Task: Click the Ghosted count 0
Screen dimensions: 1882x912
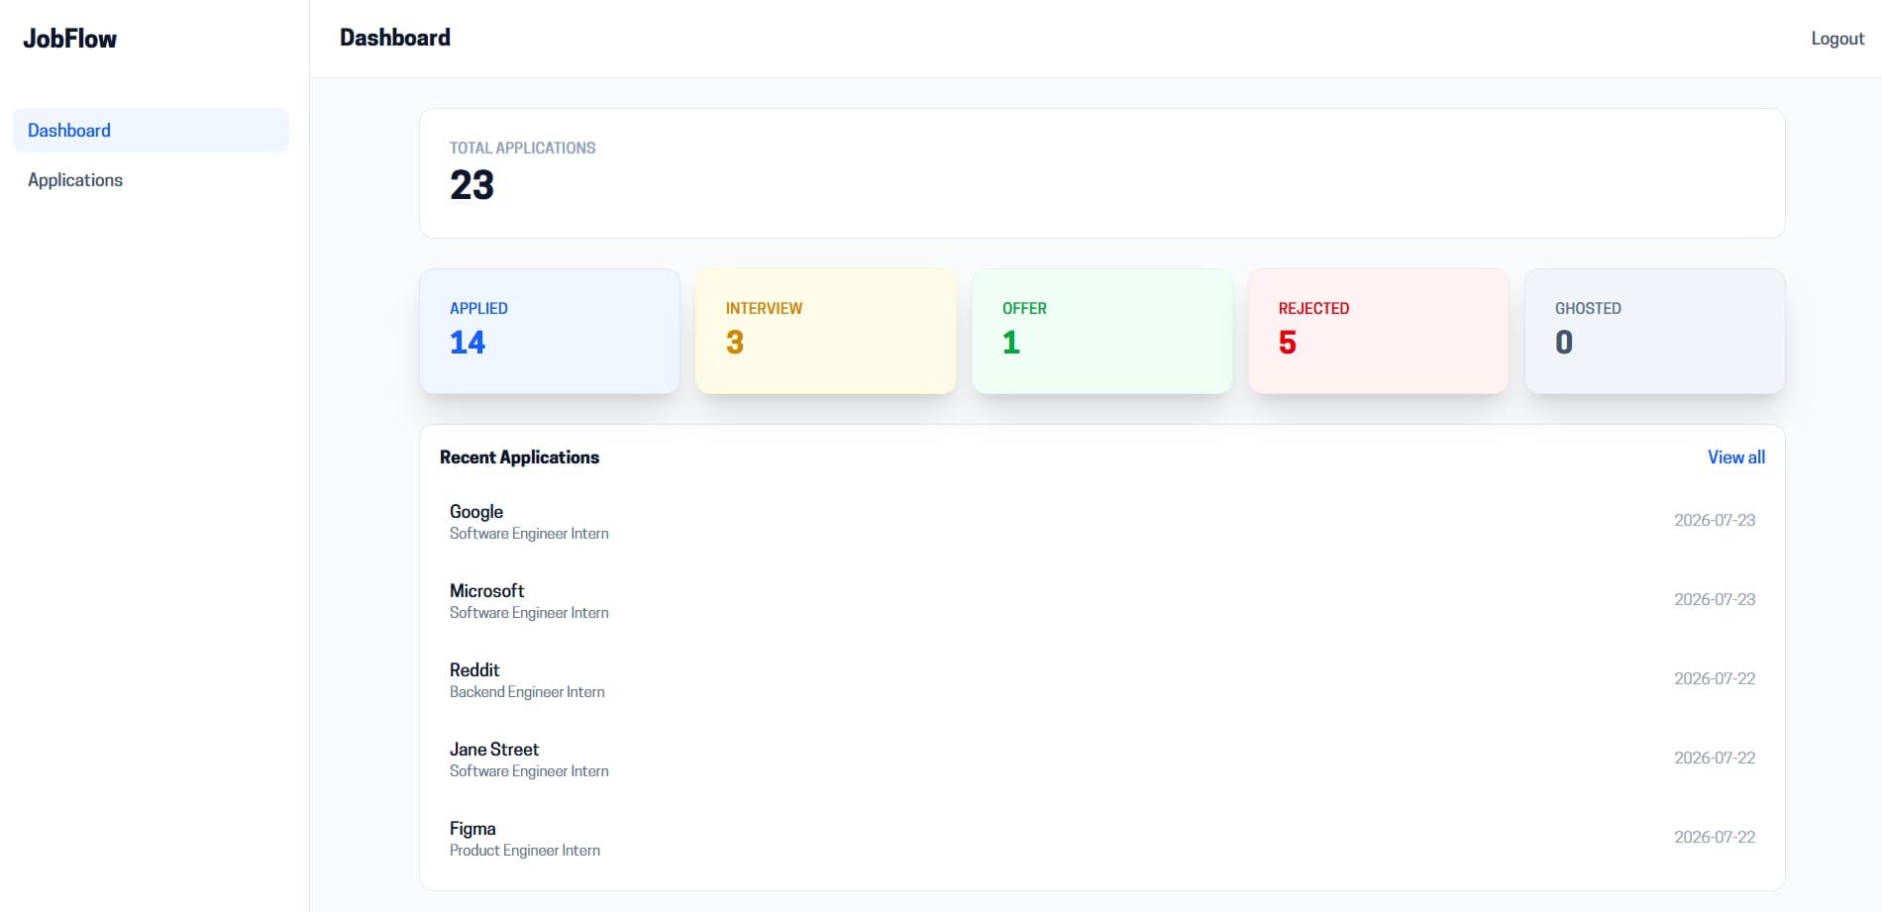Action: pos(1564,343)
